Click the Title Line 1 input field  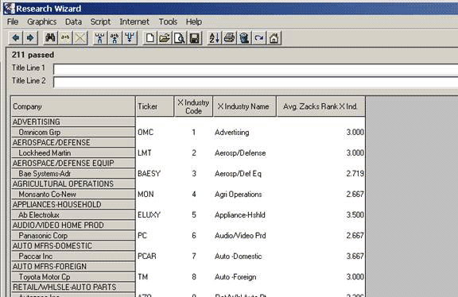coord(255,69)
